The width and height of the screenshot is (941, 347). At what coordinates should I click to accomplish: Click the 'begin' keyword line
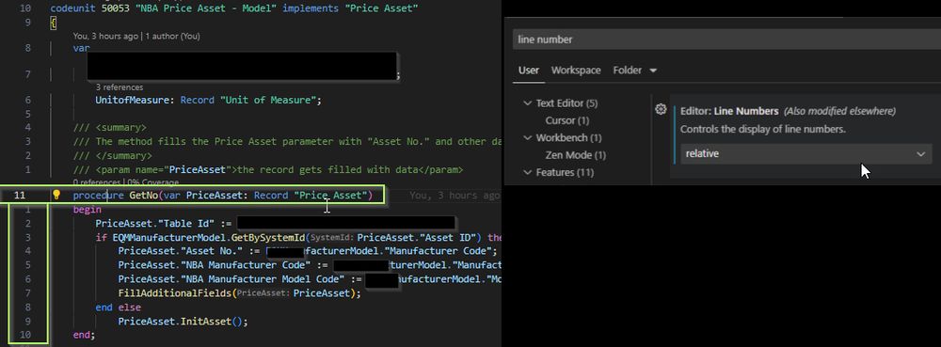click(87, 210)
